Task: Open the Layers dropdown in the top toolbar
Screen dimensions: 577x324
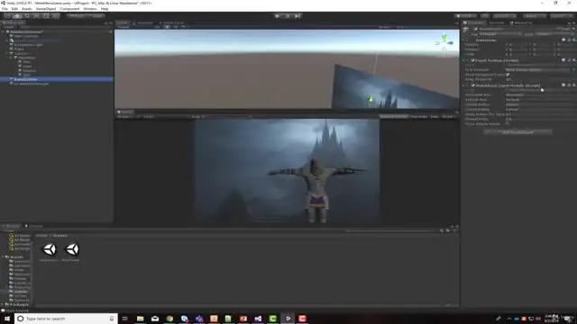Action: (535, 16)
